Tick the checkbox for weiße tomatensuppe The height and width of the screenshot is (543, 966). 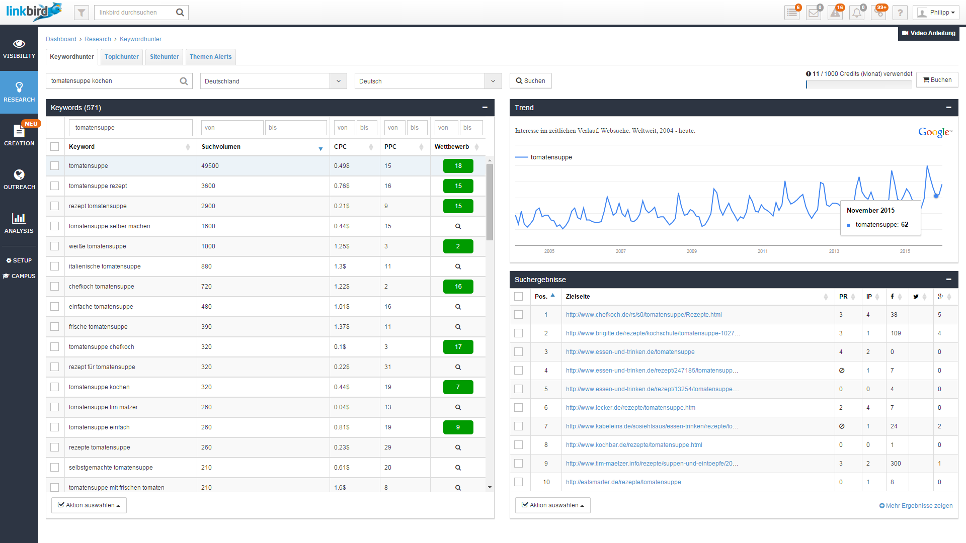tap(55, 246)
